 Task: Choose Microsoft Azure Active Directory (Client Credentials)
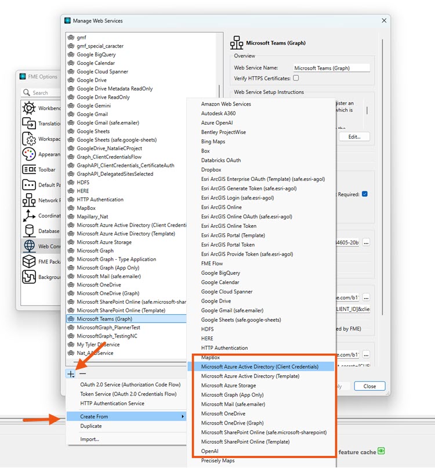259,367
